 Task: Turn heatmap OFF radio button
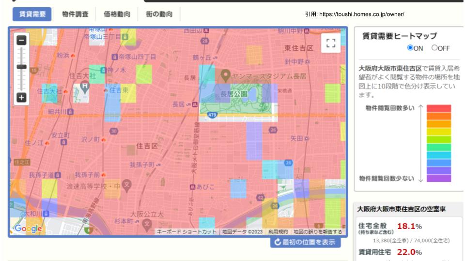click(434, 48)
